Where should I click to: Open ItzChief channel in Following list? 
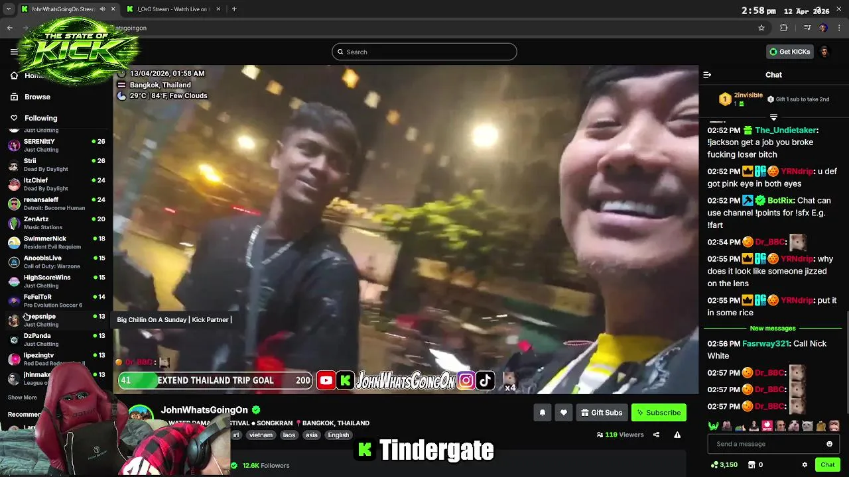(56, 184)
